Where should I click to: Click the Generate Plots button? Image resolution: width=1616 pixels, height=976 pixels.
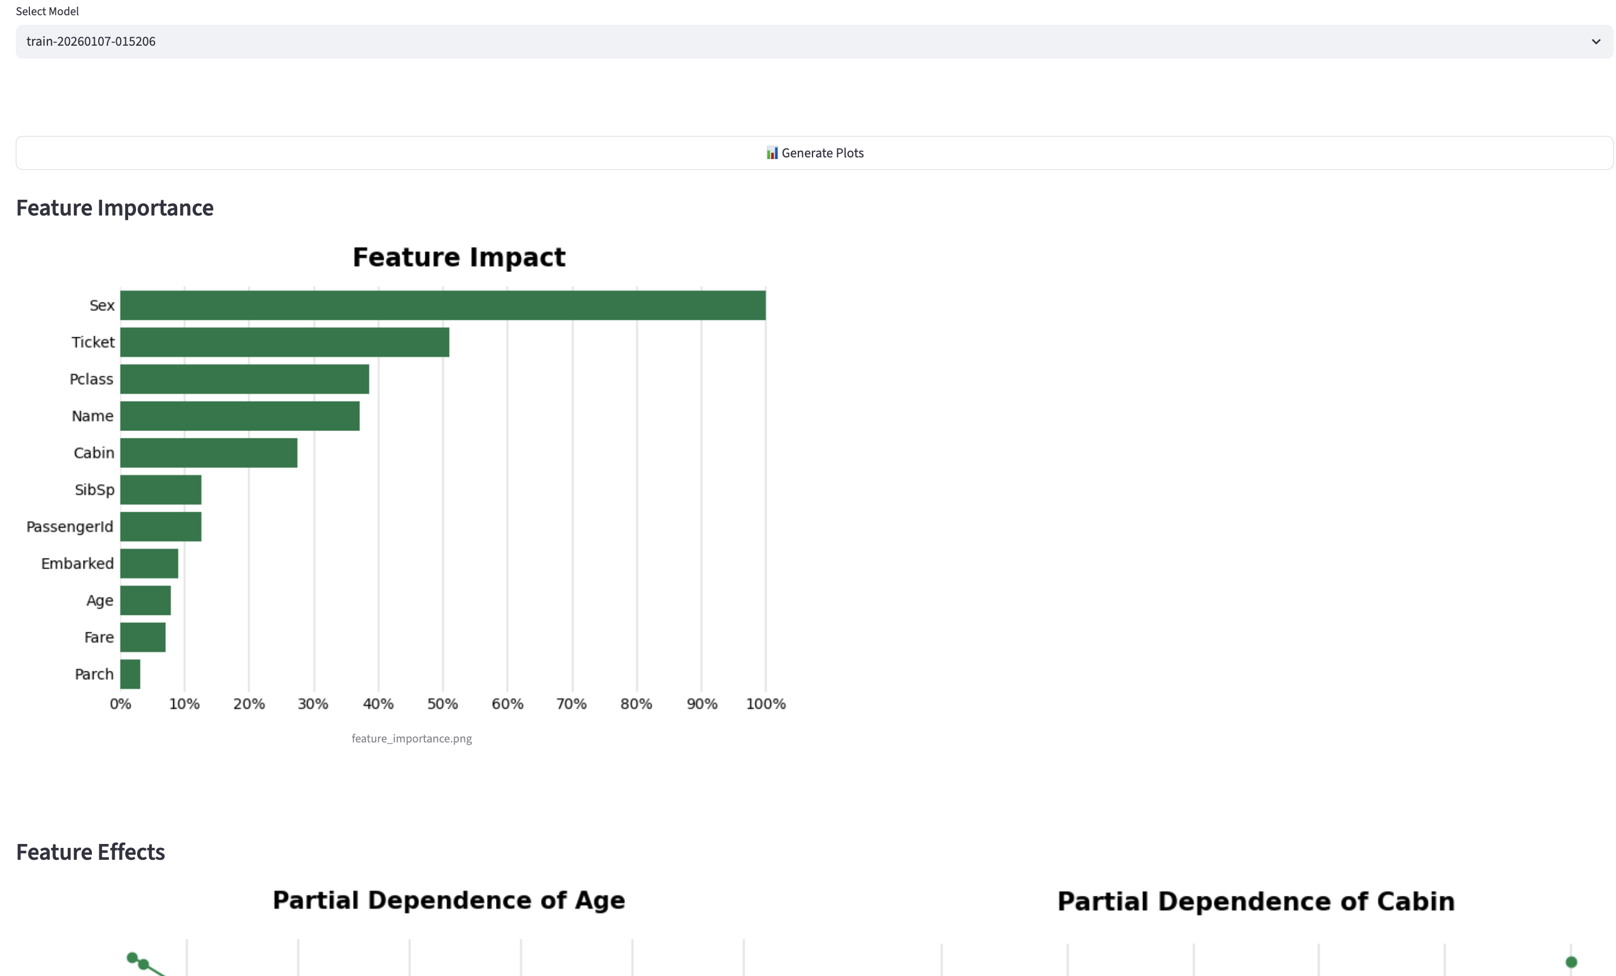814,153
